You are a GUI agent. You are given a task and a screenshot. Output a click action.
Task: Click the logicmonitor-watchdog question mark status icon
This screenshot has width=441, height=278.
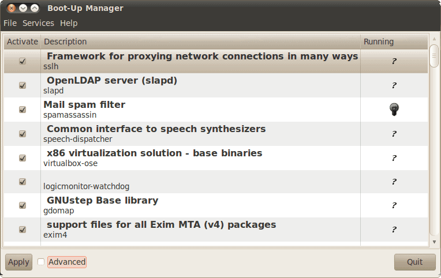(x=394, y=182)
